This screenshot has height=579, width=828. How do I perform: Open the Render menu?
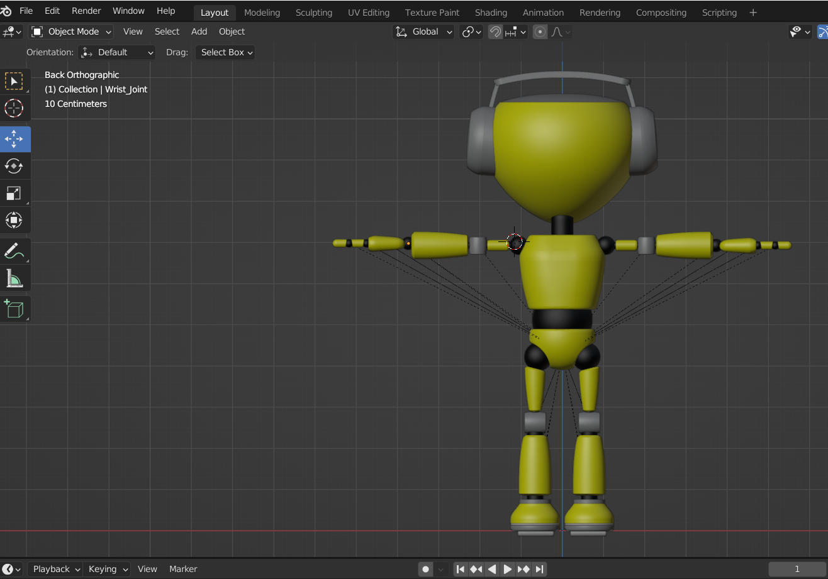(x=86, y=11)
